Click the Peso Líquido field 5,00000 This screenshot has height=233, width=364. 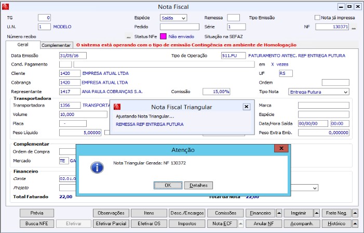coord(80,133)
